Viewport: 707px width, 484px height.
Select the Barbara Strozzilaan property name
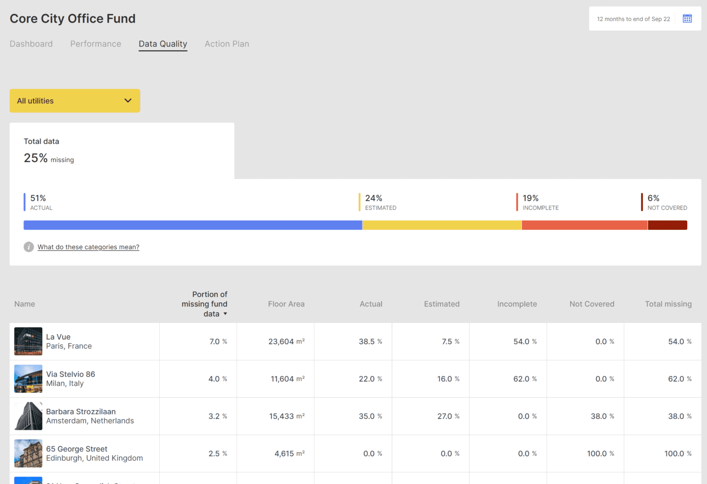pos(81,411)
